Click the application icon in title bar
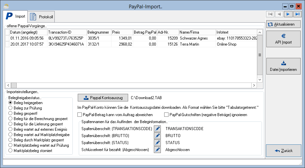 pos(6,6)
